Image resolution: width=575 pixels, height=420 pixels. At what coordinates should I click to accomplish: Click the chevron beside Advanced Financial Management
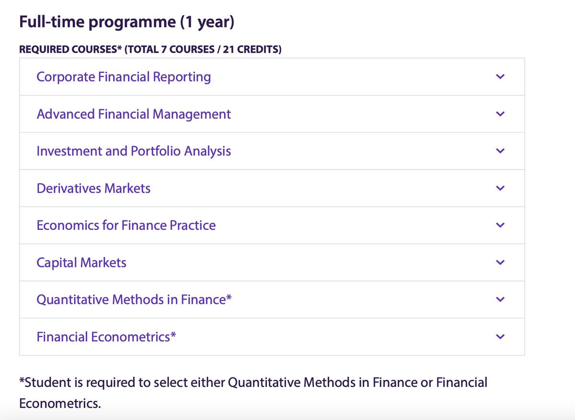point(501,114)
